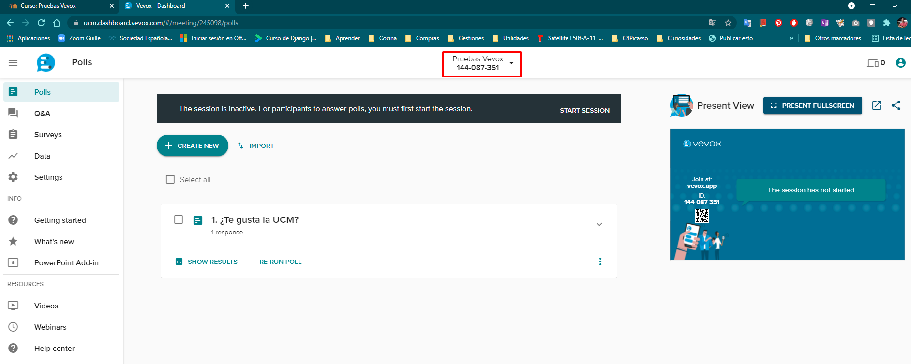Click the Webinars clock icon

(x=13, y=327)
